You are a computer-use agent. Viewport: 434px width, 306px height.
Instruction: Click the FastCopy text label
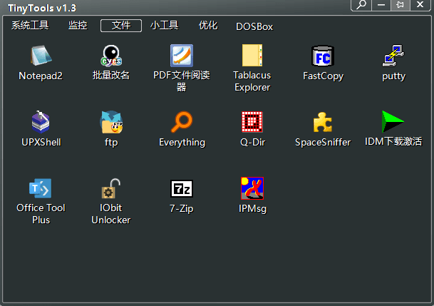coord(323,76)
